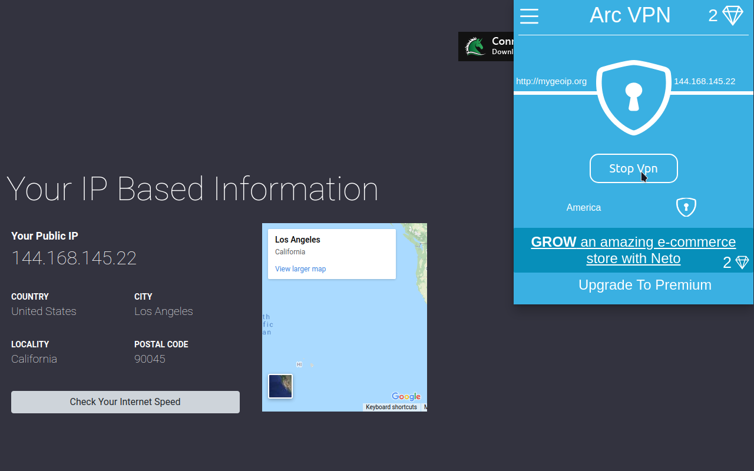The height and width of the screenshot is (471, 754).
Task: Click the large shield keyhole icon
Action: tap(633, 96)
